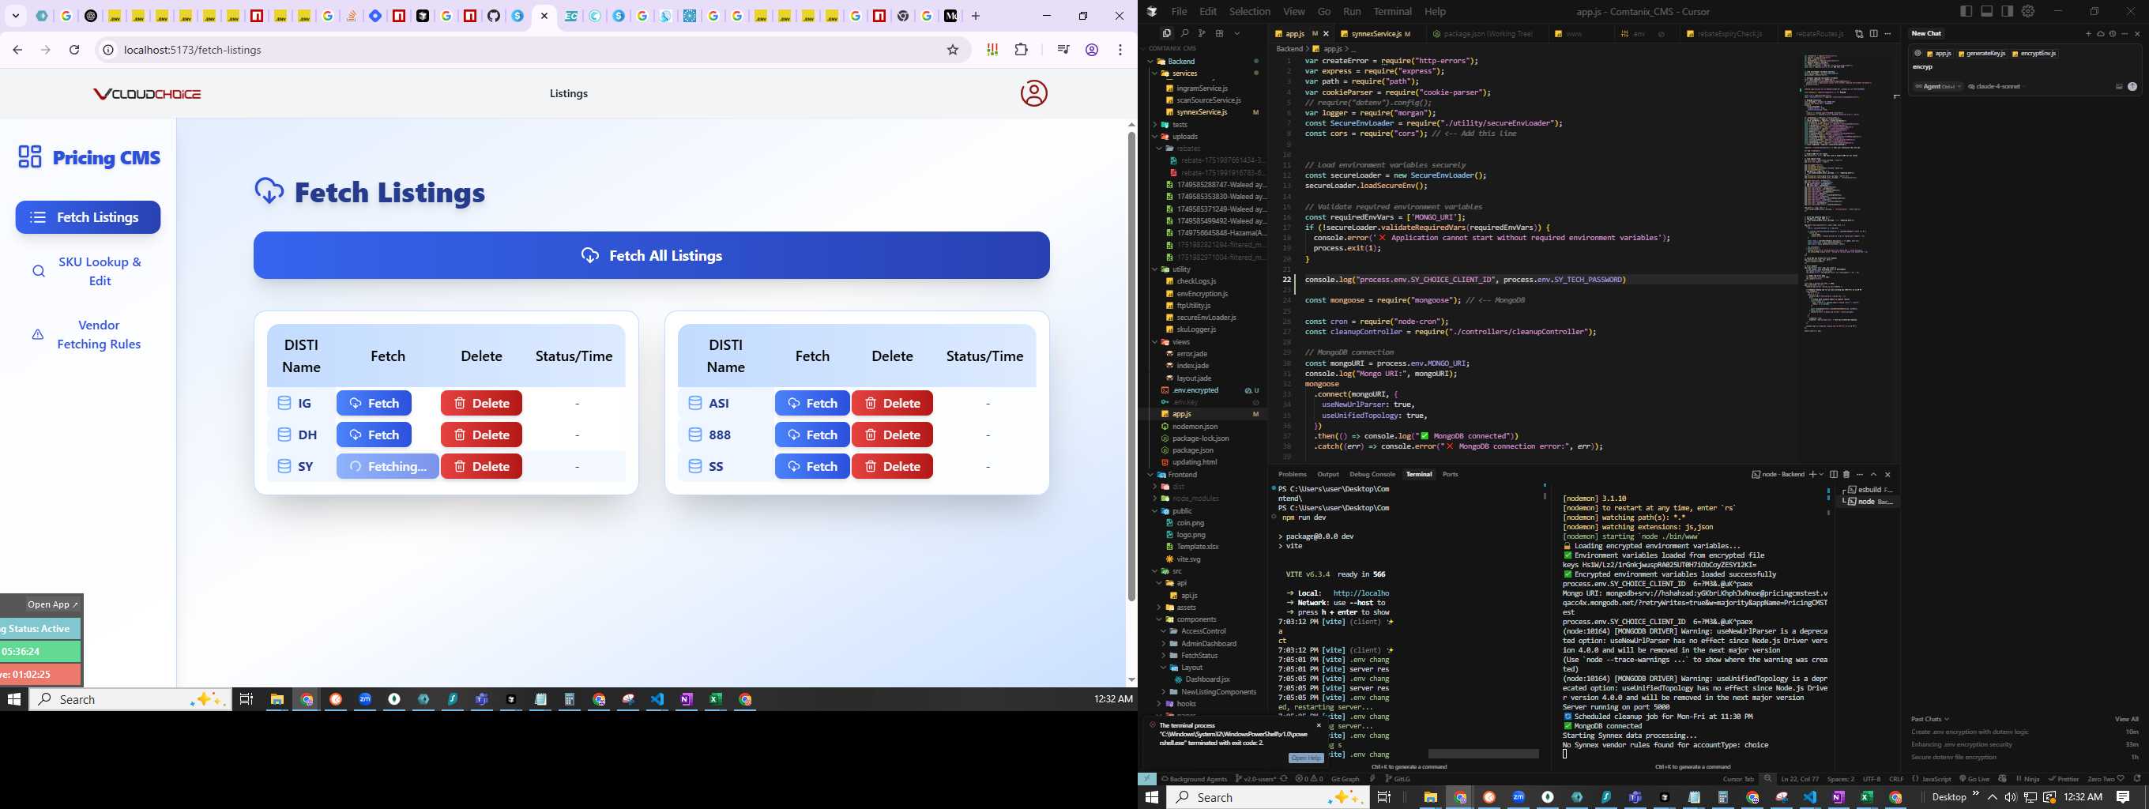Open notifications icon in lower system tray

pyautogui.click(x=2123, y=797)
